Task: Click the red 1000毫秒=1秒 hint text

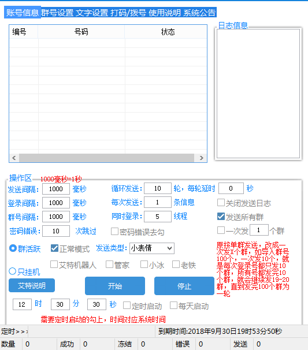Action: 61,179
